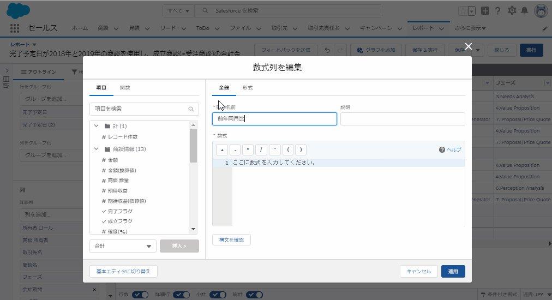
Task: Go to the ホーム nav tab
Action: [80, 28]
